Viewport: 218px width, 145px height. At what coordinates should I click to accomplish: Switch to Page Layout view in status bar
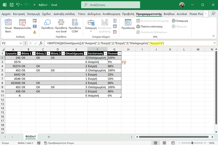[165, 143]
